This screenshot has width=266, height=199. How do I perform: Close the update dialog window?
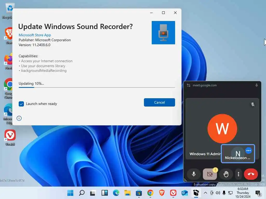coord(175,13)
